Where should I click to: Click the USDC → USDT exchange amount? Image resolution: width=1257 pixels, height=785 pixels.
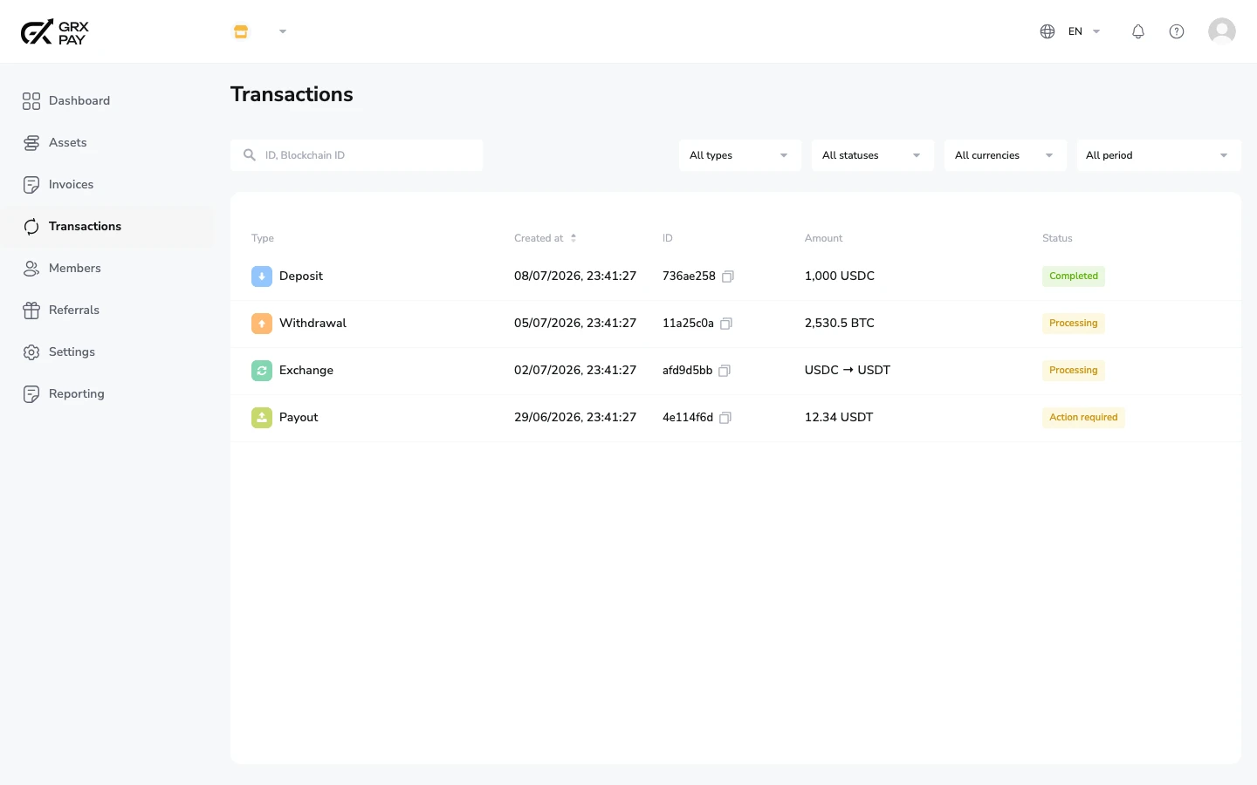848,371
